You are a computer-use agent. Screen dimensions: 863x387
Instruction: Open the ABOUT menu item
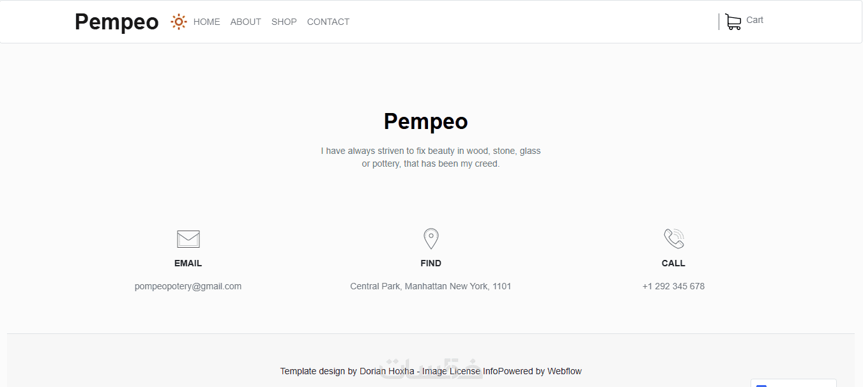[246, 22]
